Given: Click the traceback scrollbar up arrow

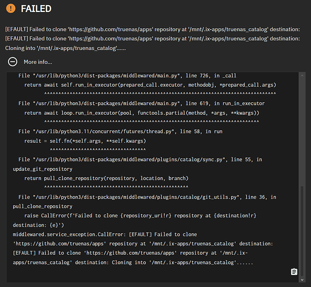Looking at the screenshot, I should [x=302, y=76].
